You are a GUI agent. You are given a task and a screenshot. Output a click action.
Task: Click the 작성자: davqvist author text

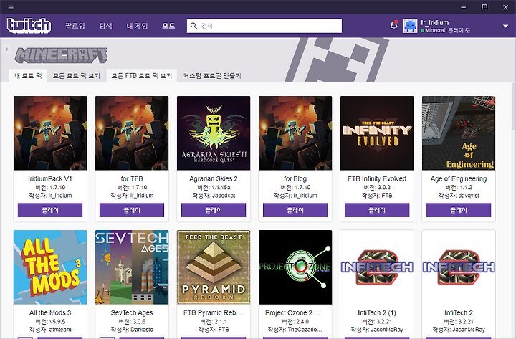tap(459, 196)
